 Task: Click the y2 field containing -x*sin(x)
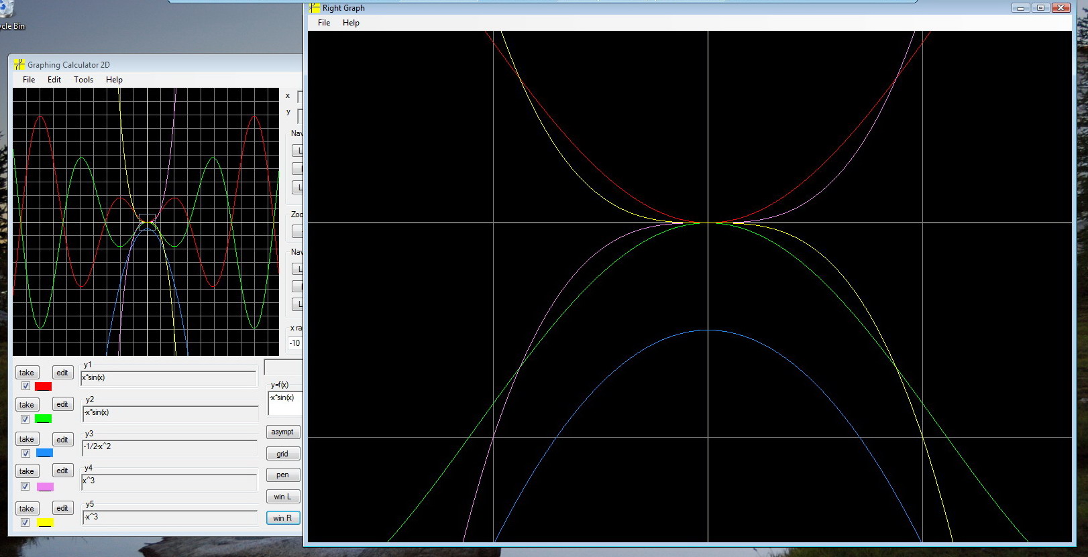coord(170,413)
